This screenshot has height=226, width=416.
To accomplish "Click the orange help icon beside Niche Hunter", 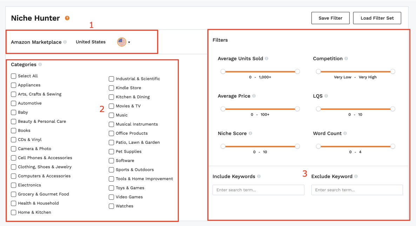I will pos(67,18).
